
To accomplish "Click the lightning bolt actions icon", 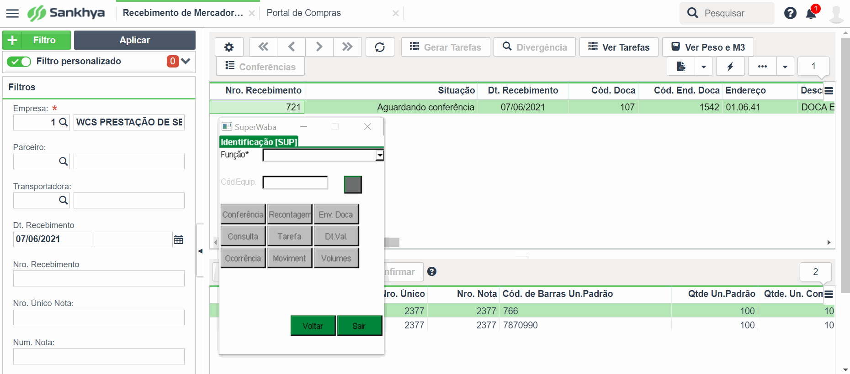I will (730, 67).
